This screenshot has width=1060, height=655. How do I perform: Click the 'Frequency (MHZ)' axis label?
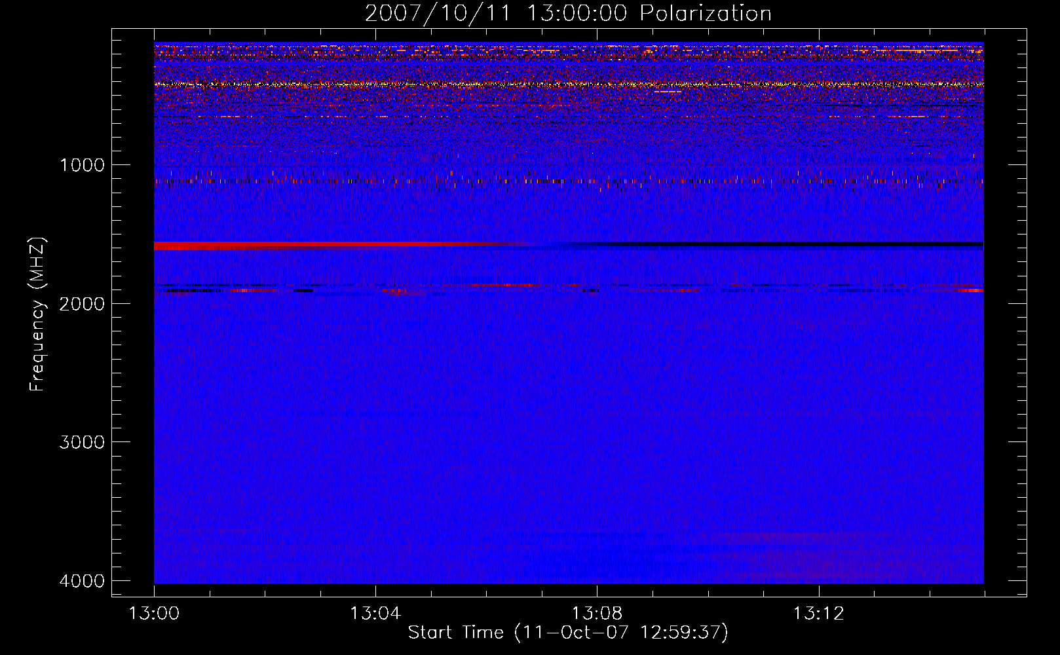coord(37,314)
